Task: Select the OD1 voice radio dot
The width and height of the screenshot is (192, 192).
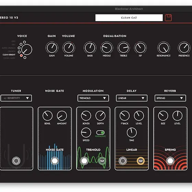Action: tap(21, 44)
